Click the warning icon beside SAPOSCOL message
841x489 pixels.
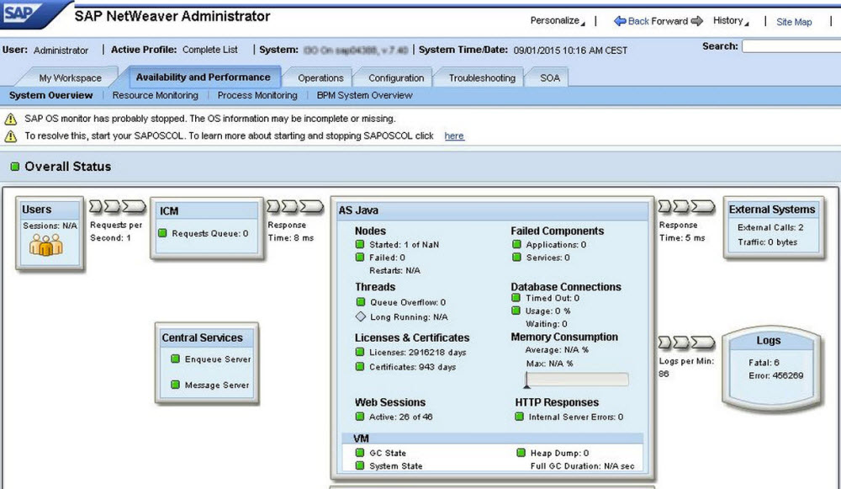[x=10, y=136]
